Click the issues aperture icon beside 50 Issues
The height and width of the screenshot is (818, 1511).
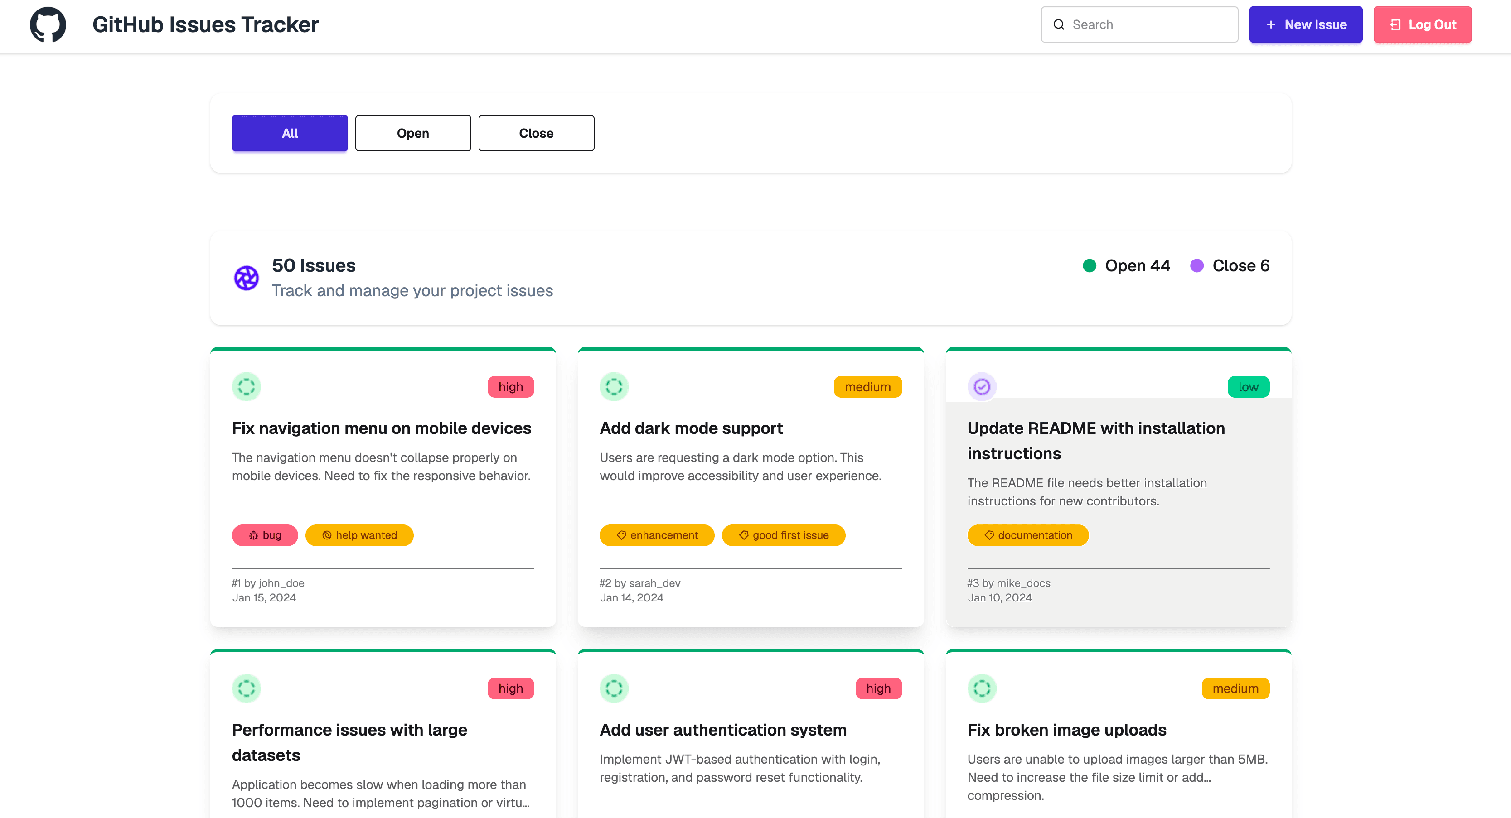(247, 278)
